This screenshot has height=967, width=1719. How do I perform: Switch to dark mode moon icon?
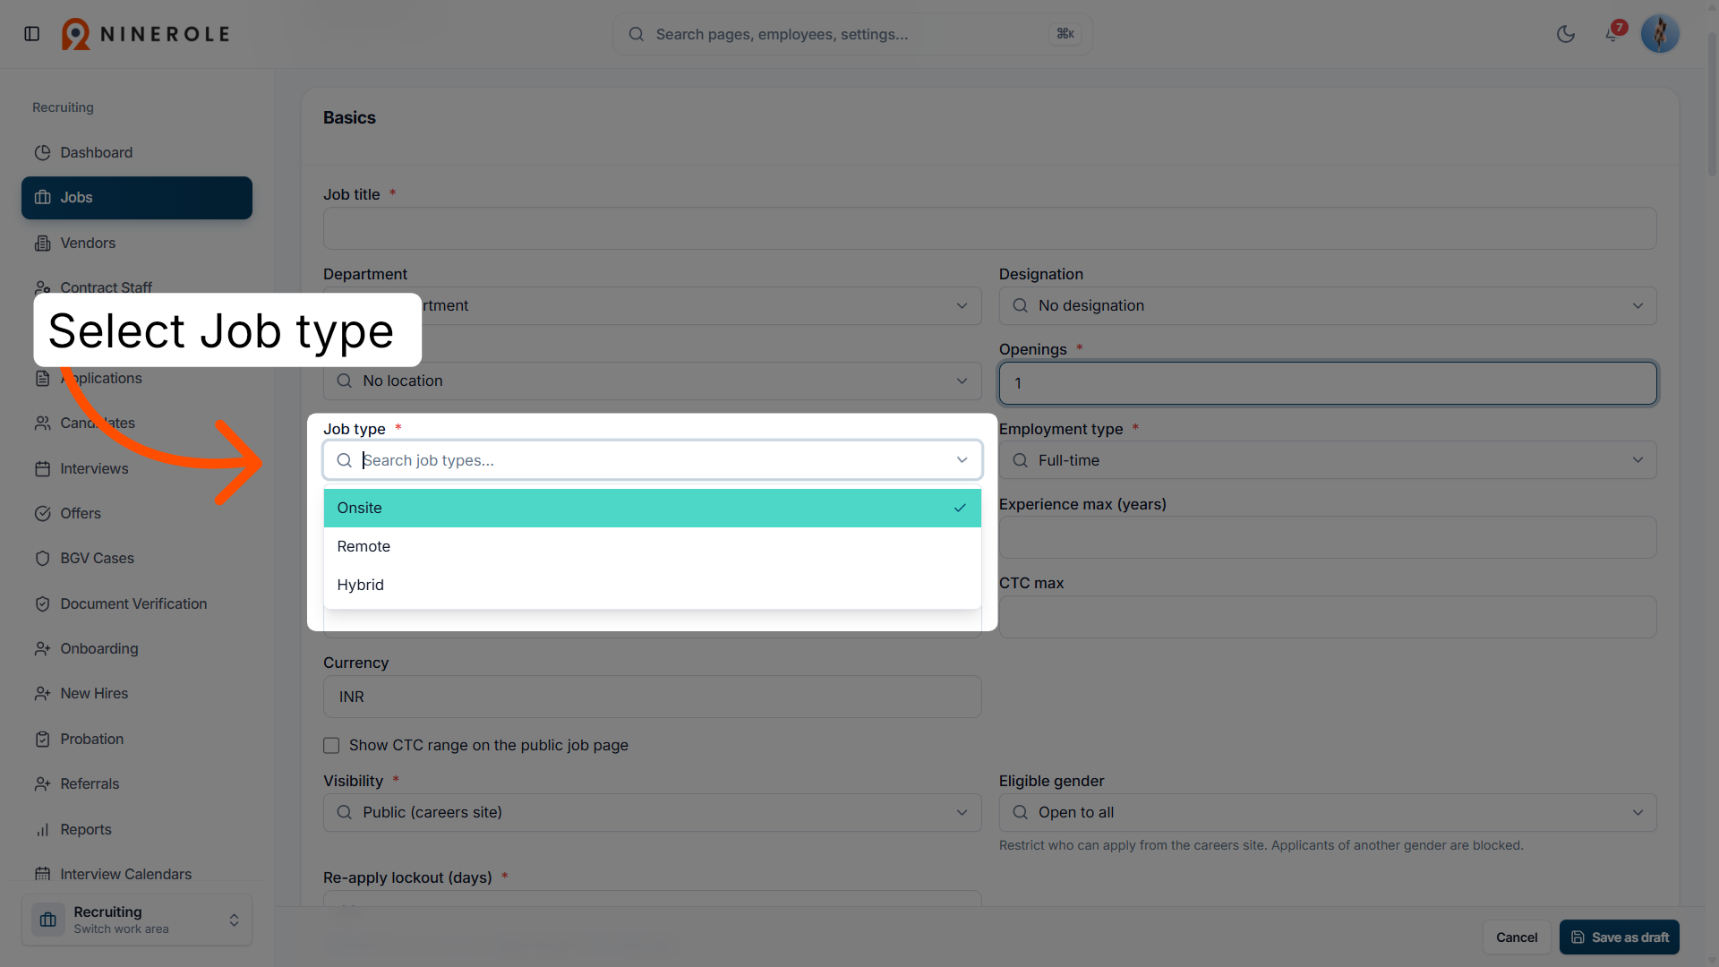(x=1566, y=34)
